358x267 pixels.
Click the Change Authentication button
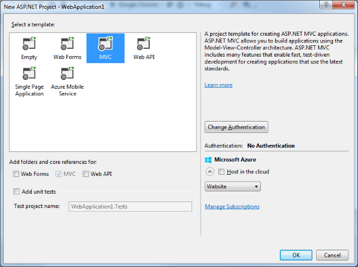[236, 127]
